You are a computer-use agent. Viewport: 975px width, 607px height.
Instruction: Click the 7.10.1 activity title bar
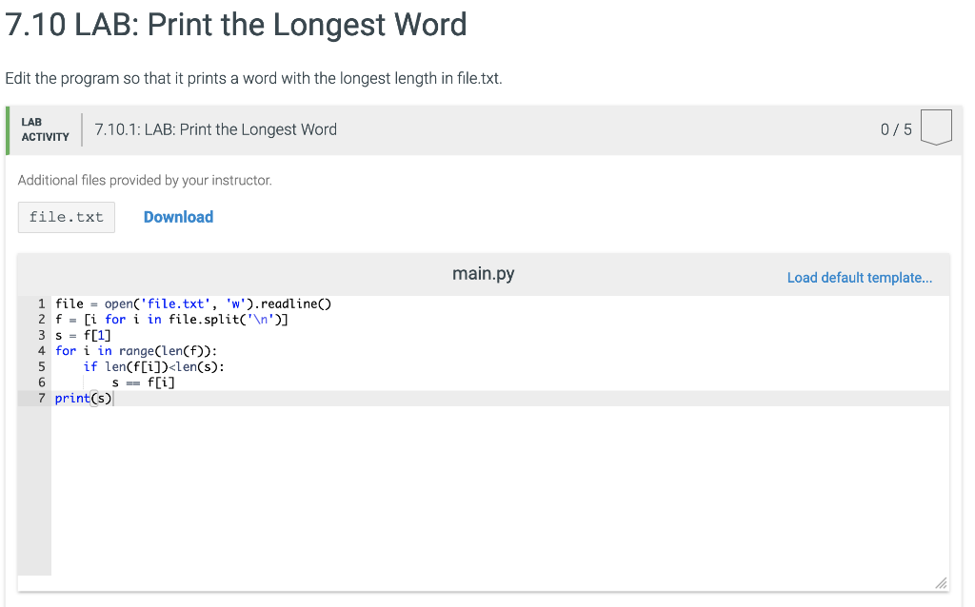[215, 128]
